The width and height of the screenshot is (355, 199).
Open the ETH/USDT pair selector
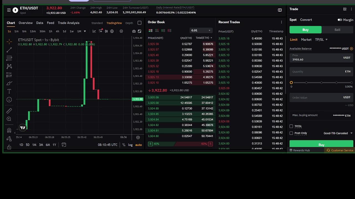(29, 8)
